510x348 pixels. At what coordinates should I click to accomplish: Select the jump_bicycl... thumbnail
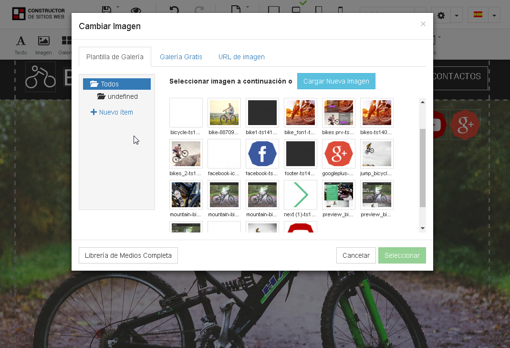coord(376,154)
